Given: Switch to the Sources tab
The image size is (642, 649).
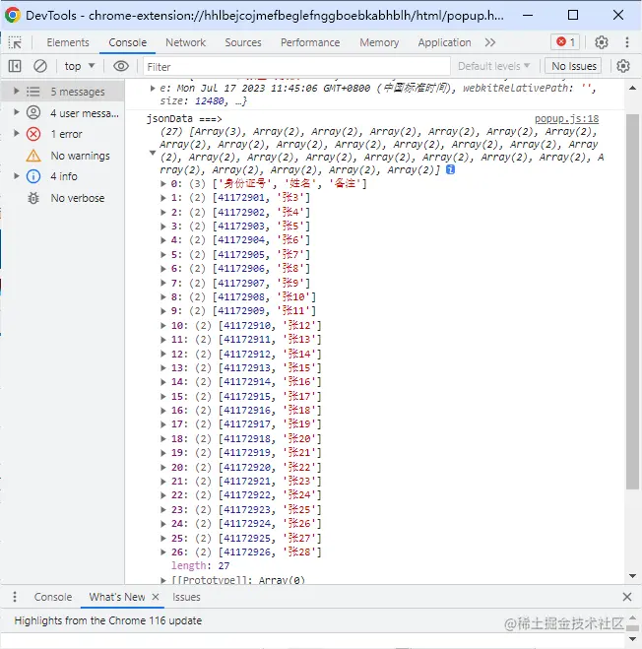Looking at the screenshot, I should [243, 42].
